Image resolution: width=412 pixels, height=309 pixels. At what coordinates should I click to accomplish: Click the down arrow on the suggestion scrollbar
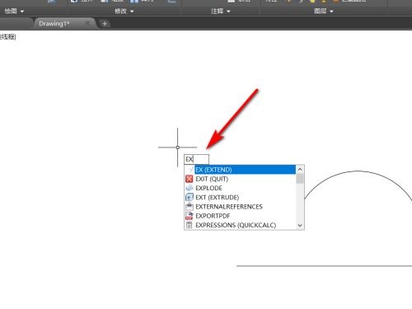point(300,226)
